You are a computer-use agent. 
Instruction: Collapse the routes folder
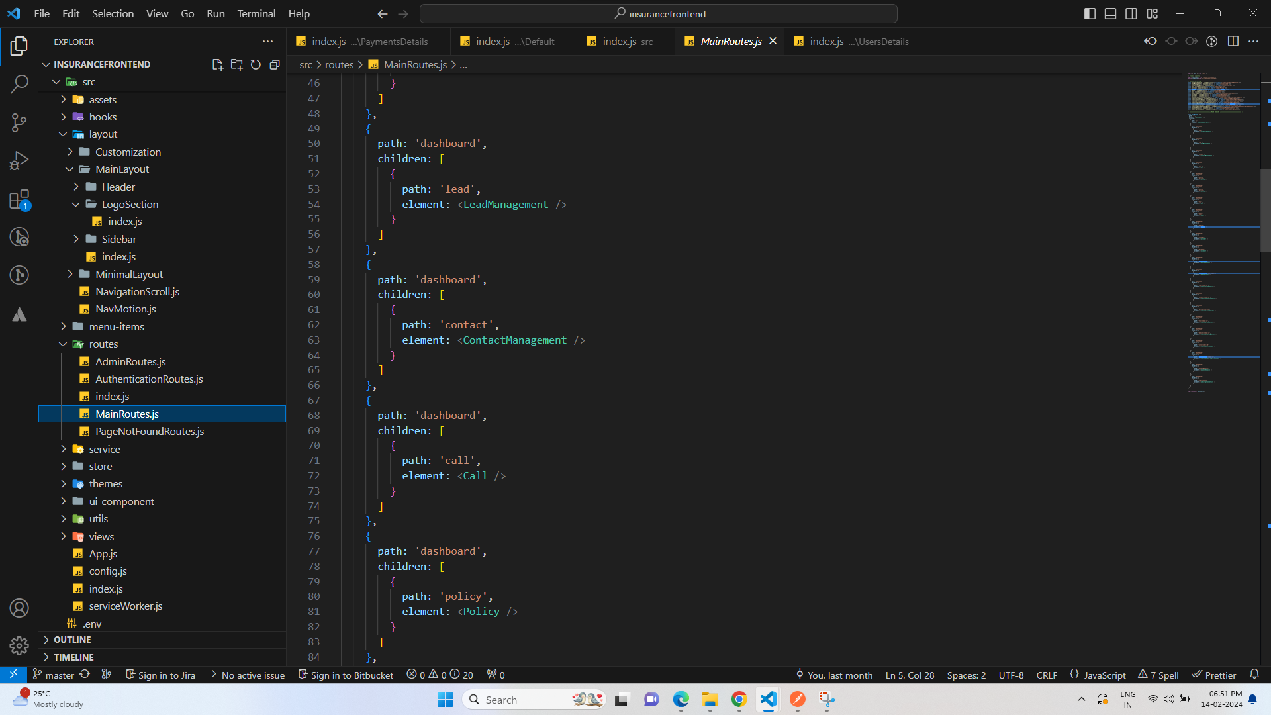pos(103,344)
